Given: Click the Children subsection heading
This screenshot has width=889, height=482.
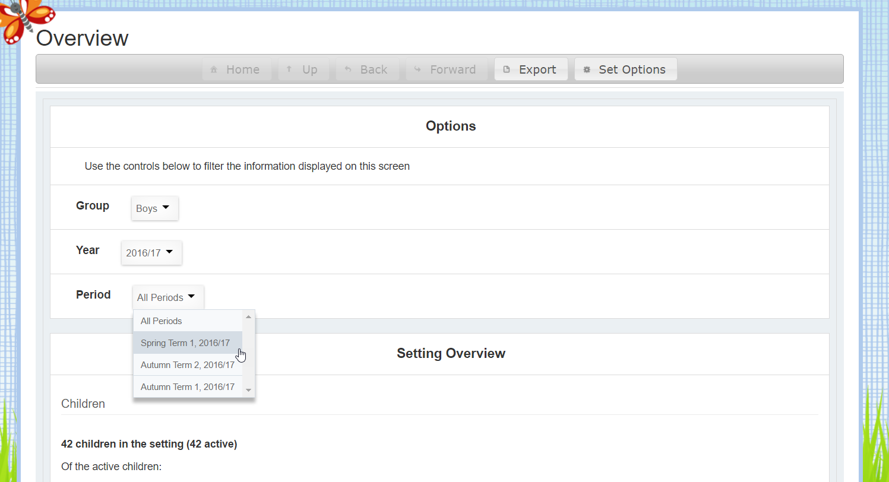Looking at the screenshot, I should click(x=83, y=404).
